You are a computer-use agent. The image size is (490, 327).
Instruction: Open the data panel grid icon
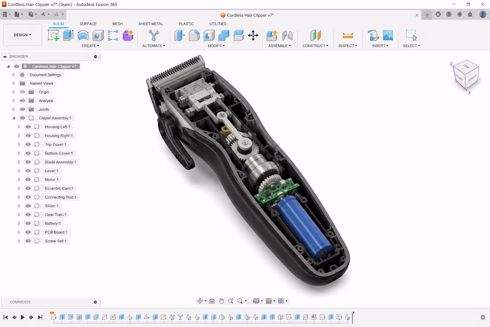point(5,14)
